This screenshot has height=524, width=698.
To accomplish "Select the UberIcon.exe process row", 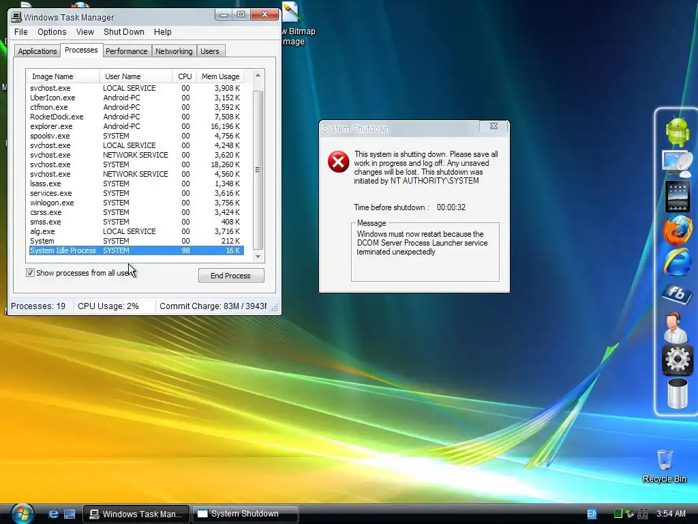I will tap(136, 98).
